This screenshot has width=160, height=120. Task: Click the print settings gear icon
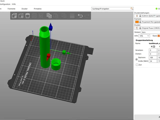pos(137,16)
